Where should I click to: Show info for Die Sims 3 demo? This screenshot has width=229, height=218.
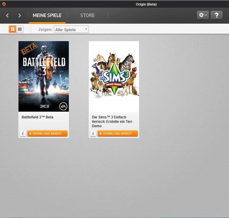(93, 134)
